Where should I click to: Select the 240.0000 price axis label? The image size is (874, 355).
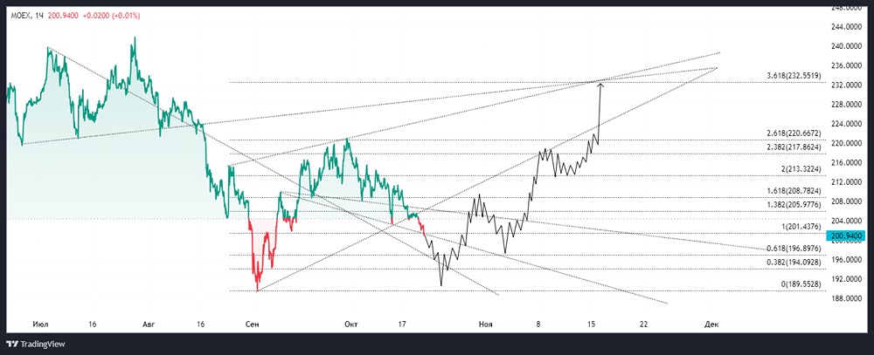pyautogui.click(x=848, y=46)
